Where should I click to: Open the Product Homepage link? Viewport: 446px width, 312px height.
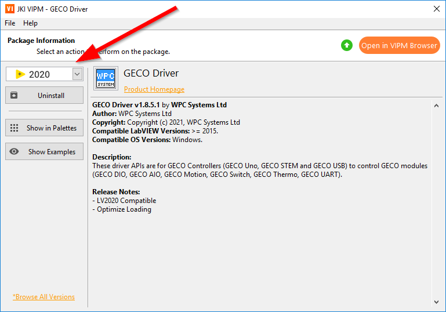pos(154,89)
